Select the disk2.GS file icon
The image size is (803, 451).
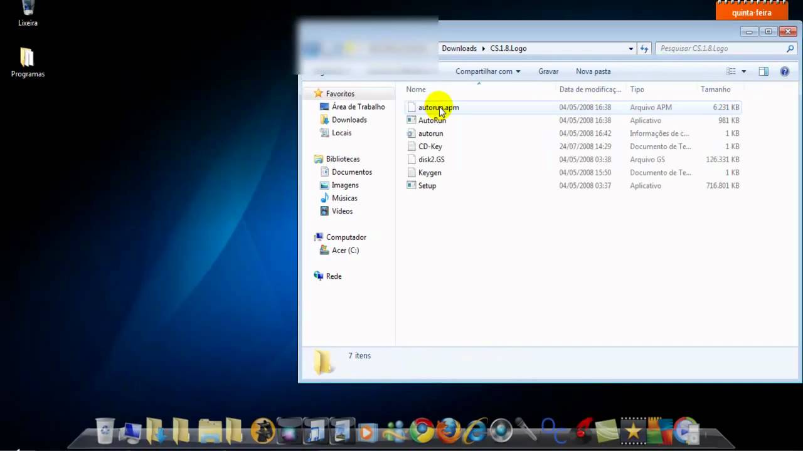412,160
